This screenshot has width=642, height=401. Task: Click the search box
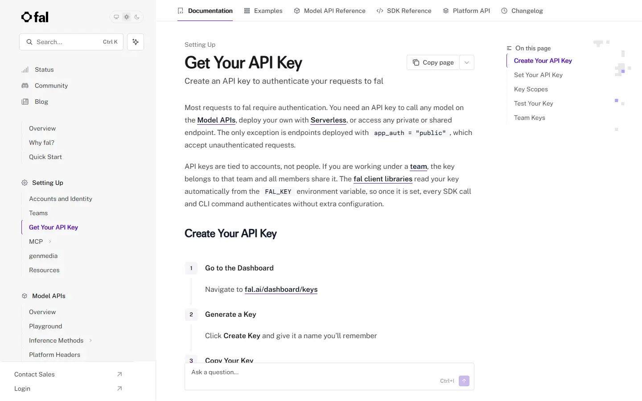click(x=71, y=42)
